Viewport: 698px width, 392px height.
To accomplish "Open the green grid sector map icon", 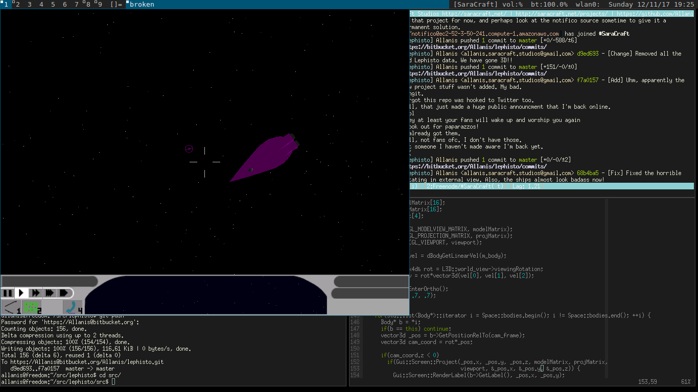I will [x=32, y=307].
